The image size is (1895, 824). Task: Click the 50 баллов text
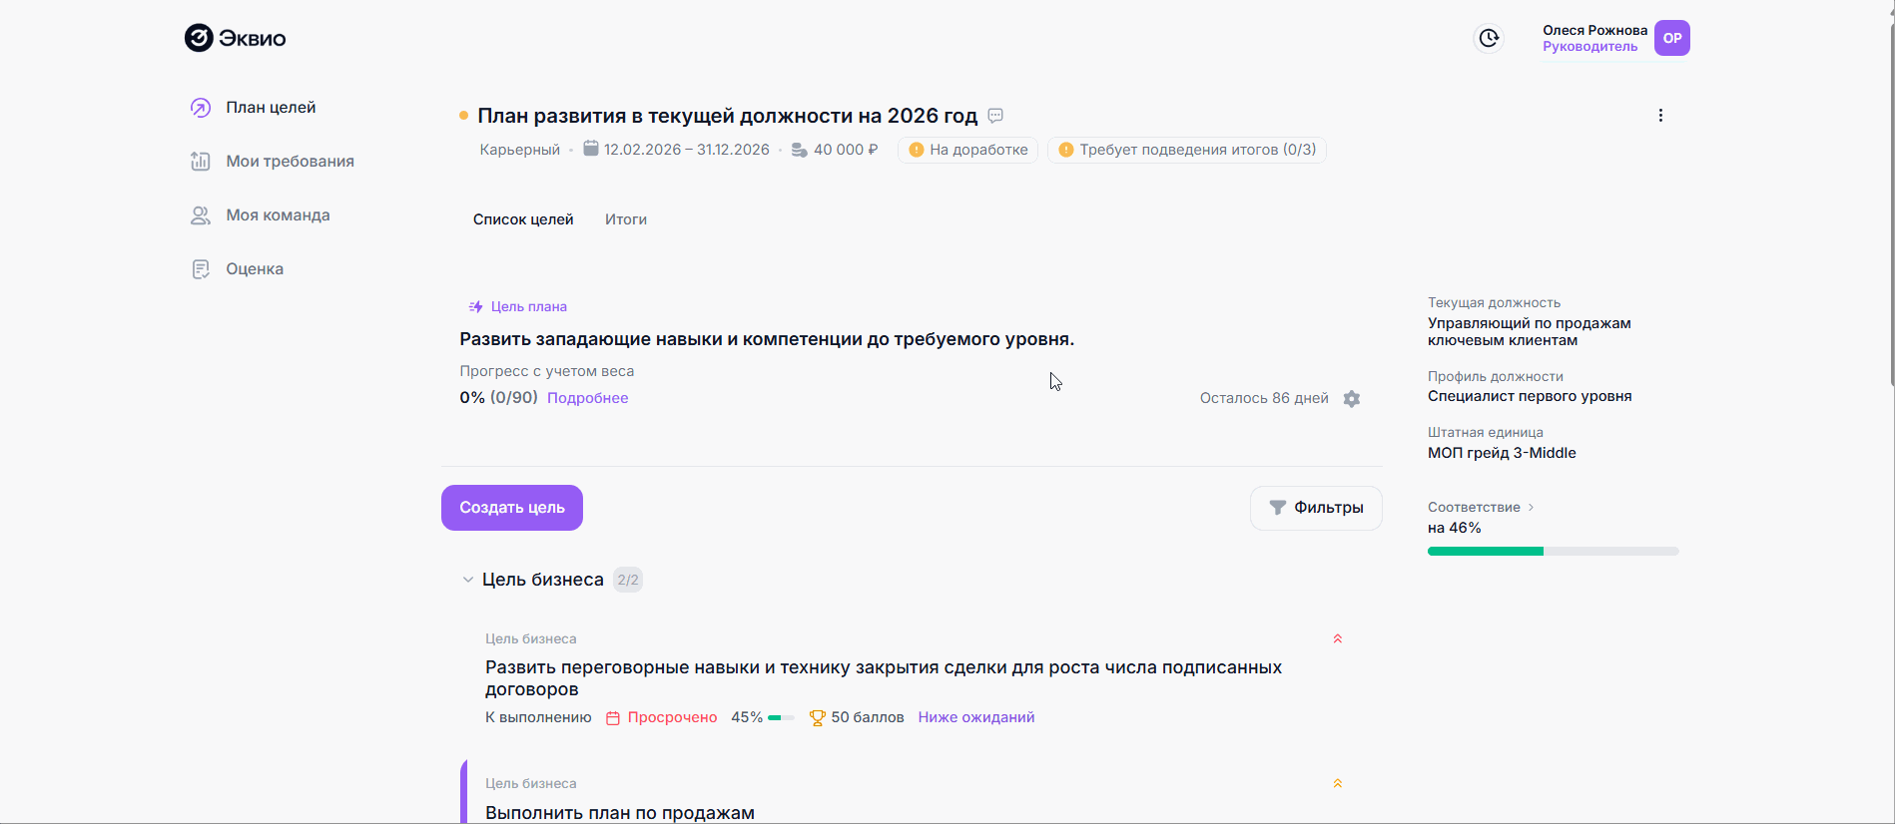coord(868,717)
